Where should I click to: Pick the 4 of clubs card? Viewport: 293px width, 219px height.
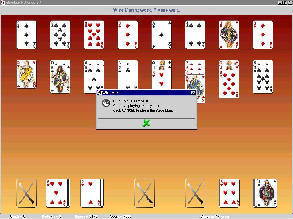[x=195, y=35]
